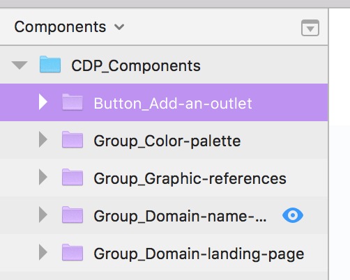This screenshot has height=280, width=350.
Task: Collapse the CDP_Components page group
Action: [20, 65]
